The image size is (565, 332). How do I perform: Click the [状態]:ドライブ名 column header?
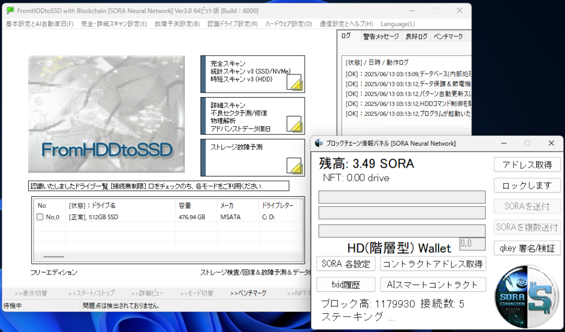pos(120,206)
